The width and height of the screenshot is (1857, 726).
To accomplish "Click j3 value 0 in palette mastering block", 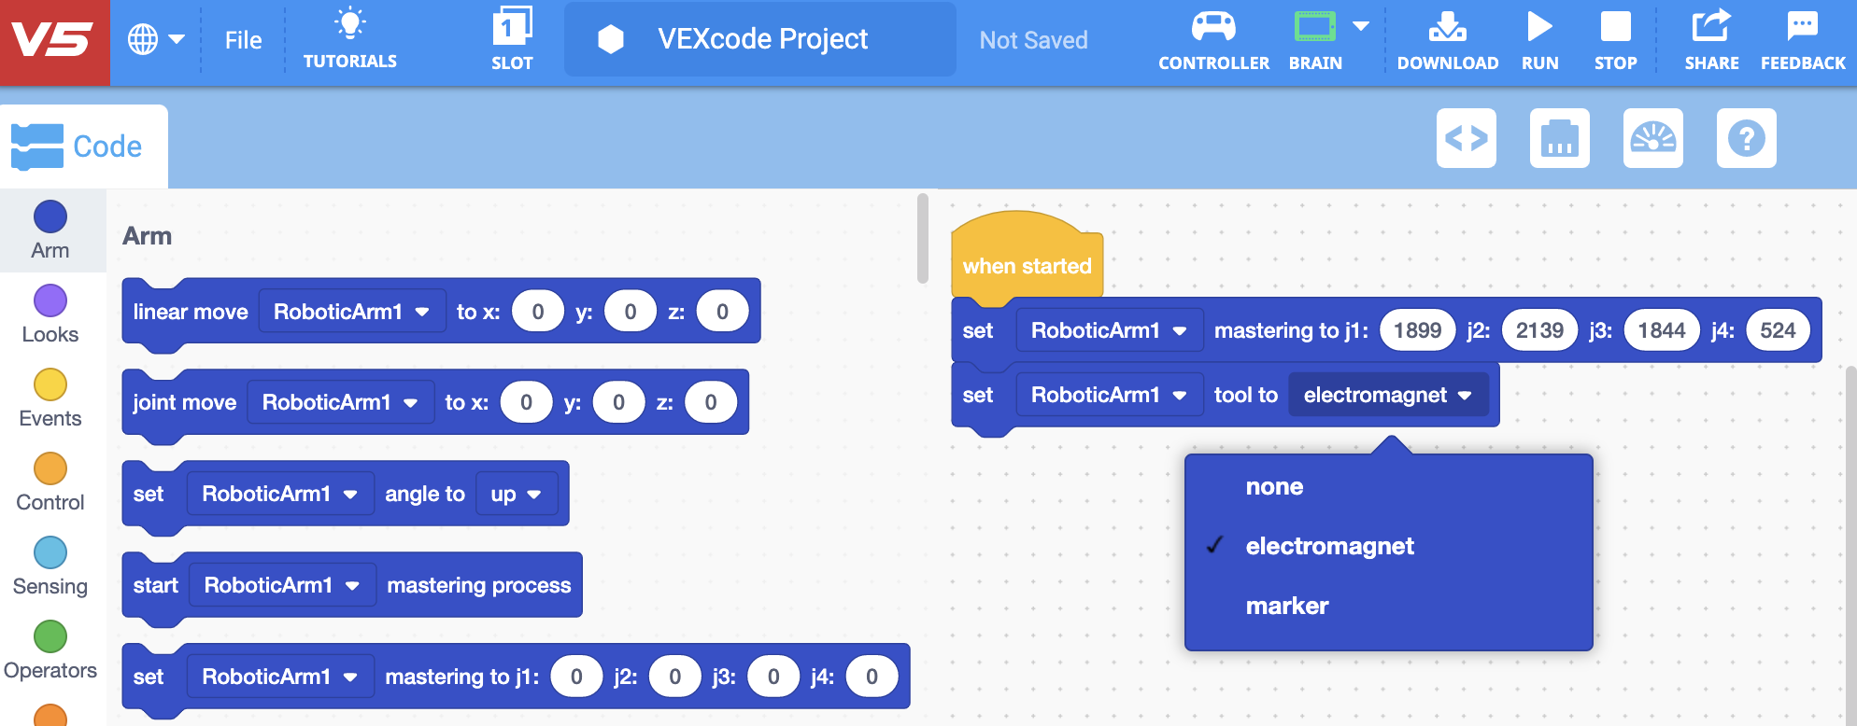I will pyautogui.click(x=773, y=677).
